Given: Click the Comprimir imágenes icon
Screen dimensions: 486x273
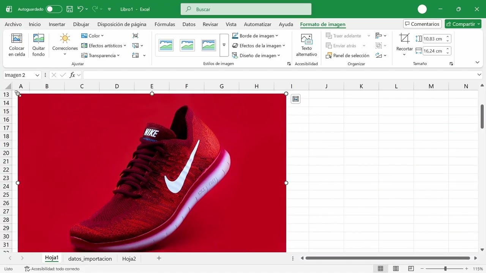Looking at the screenshot, I should click(x=136, y=36).
